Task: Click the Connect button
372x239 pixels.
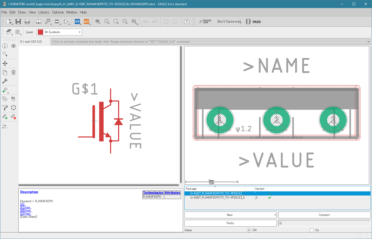Action: pos(324,215)
